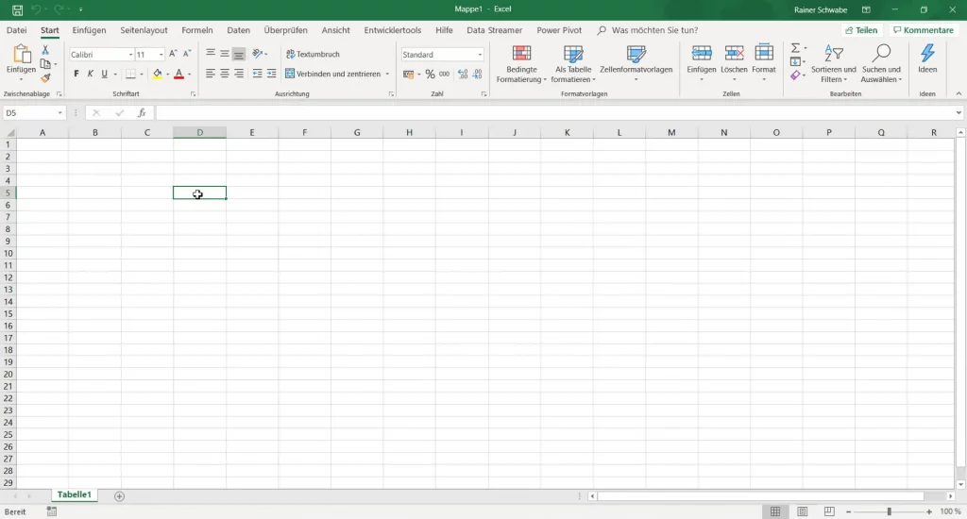Click the Clear eraser icon in Bearbeiten

pyautogui.click(x=795, y=75)
